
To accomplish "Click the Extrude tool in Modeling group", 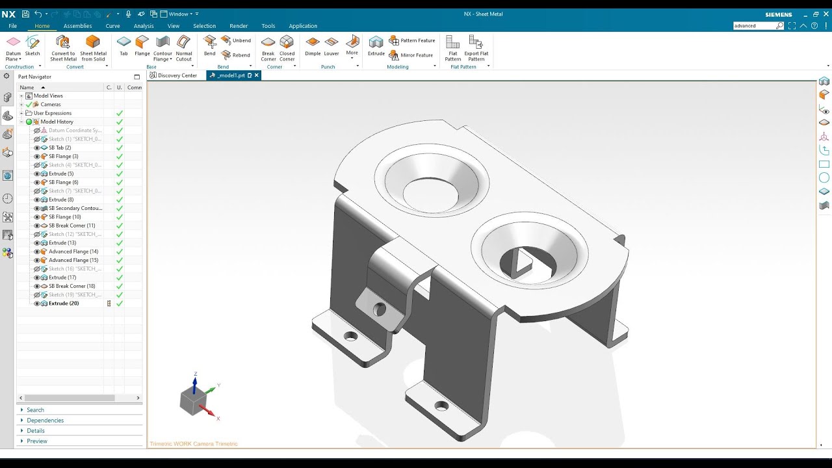I will pos(376,47).
